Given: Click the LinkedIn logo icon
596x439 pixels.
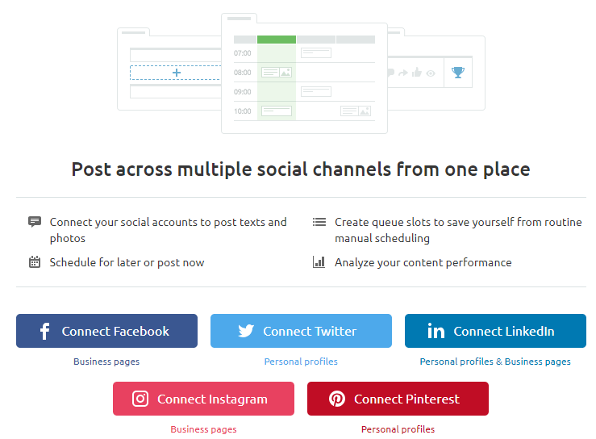Looking at the screenshot, I should pyautogui.click(x=436, y=331).
